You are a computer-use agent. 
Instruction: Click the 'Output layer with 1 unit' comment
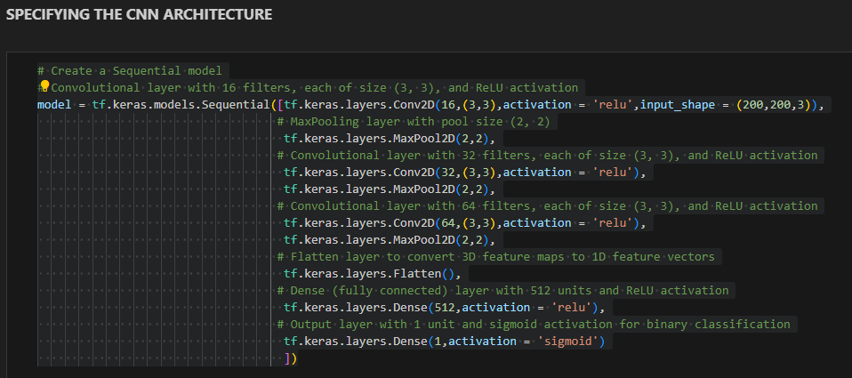(535, 325)
